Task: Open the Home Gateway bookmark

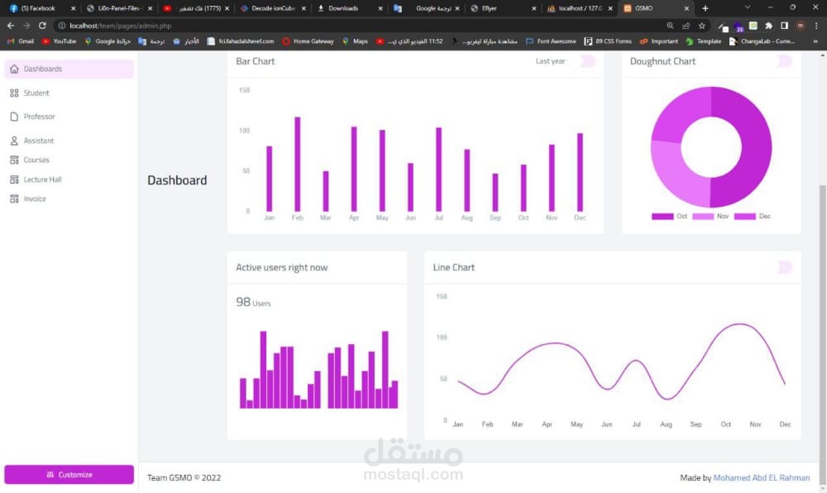Action: (308, 41)
